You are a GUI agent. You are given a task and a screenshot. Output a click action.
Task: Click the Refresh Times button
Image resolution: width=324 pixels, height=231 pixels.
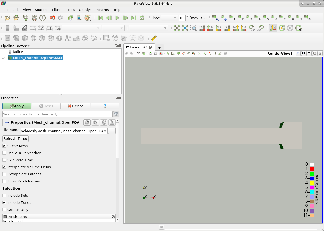point(15,138)
